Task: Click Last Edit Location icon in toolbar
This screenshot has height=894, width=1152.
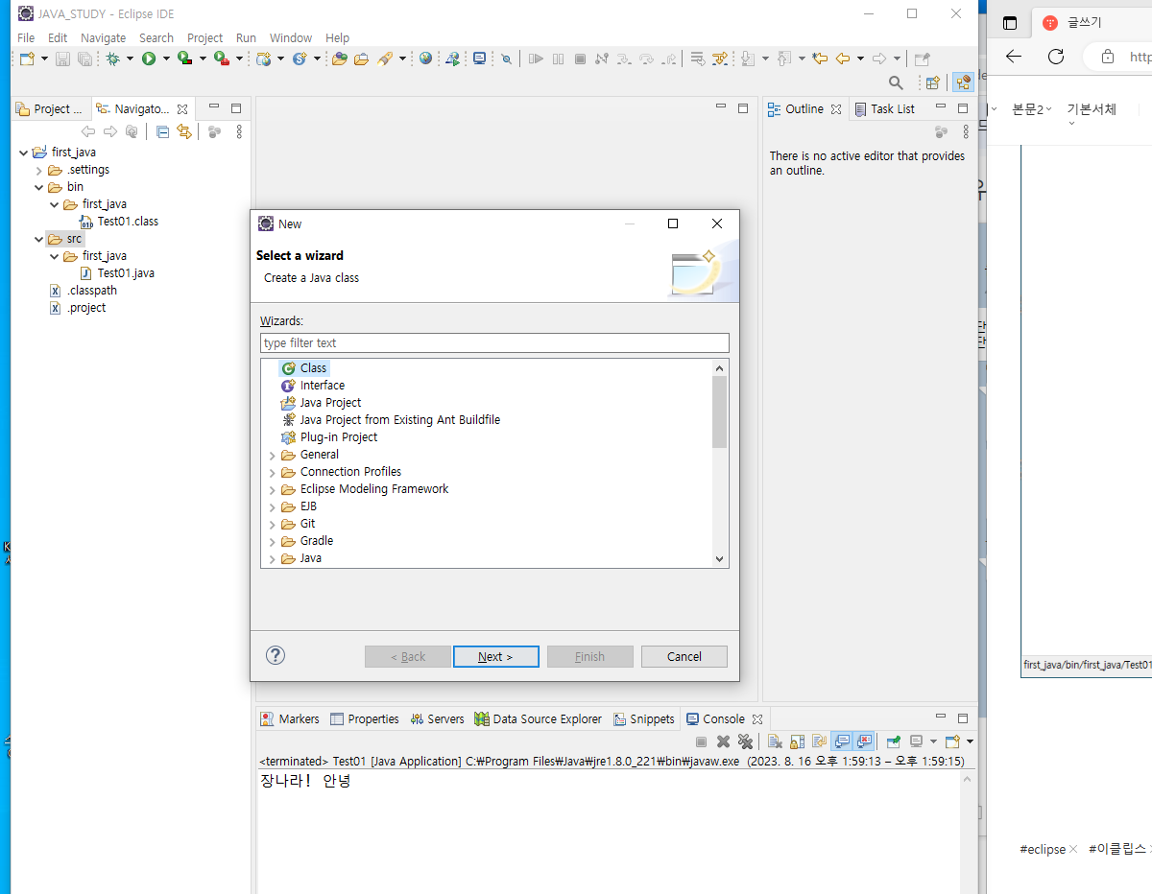Action: coord(820,59)
